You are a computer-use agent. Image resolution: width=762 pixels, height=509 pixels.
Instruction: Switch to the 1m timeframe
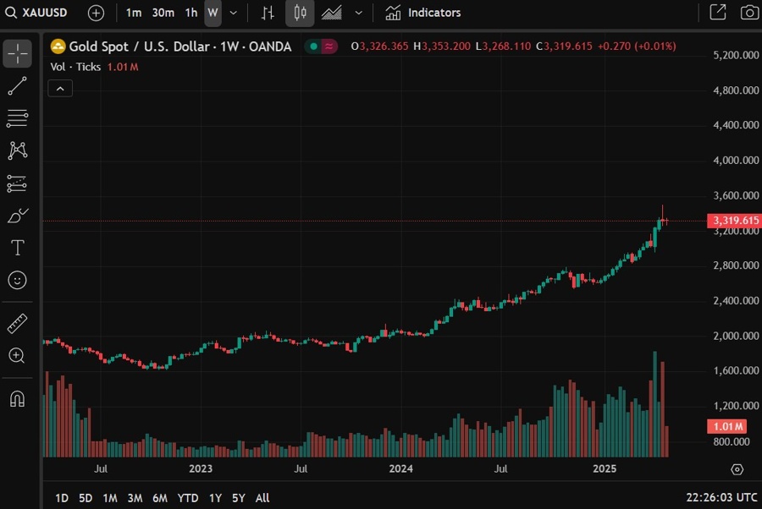(x=134, y=13)
